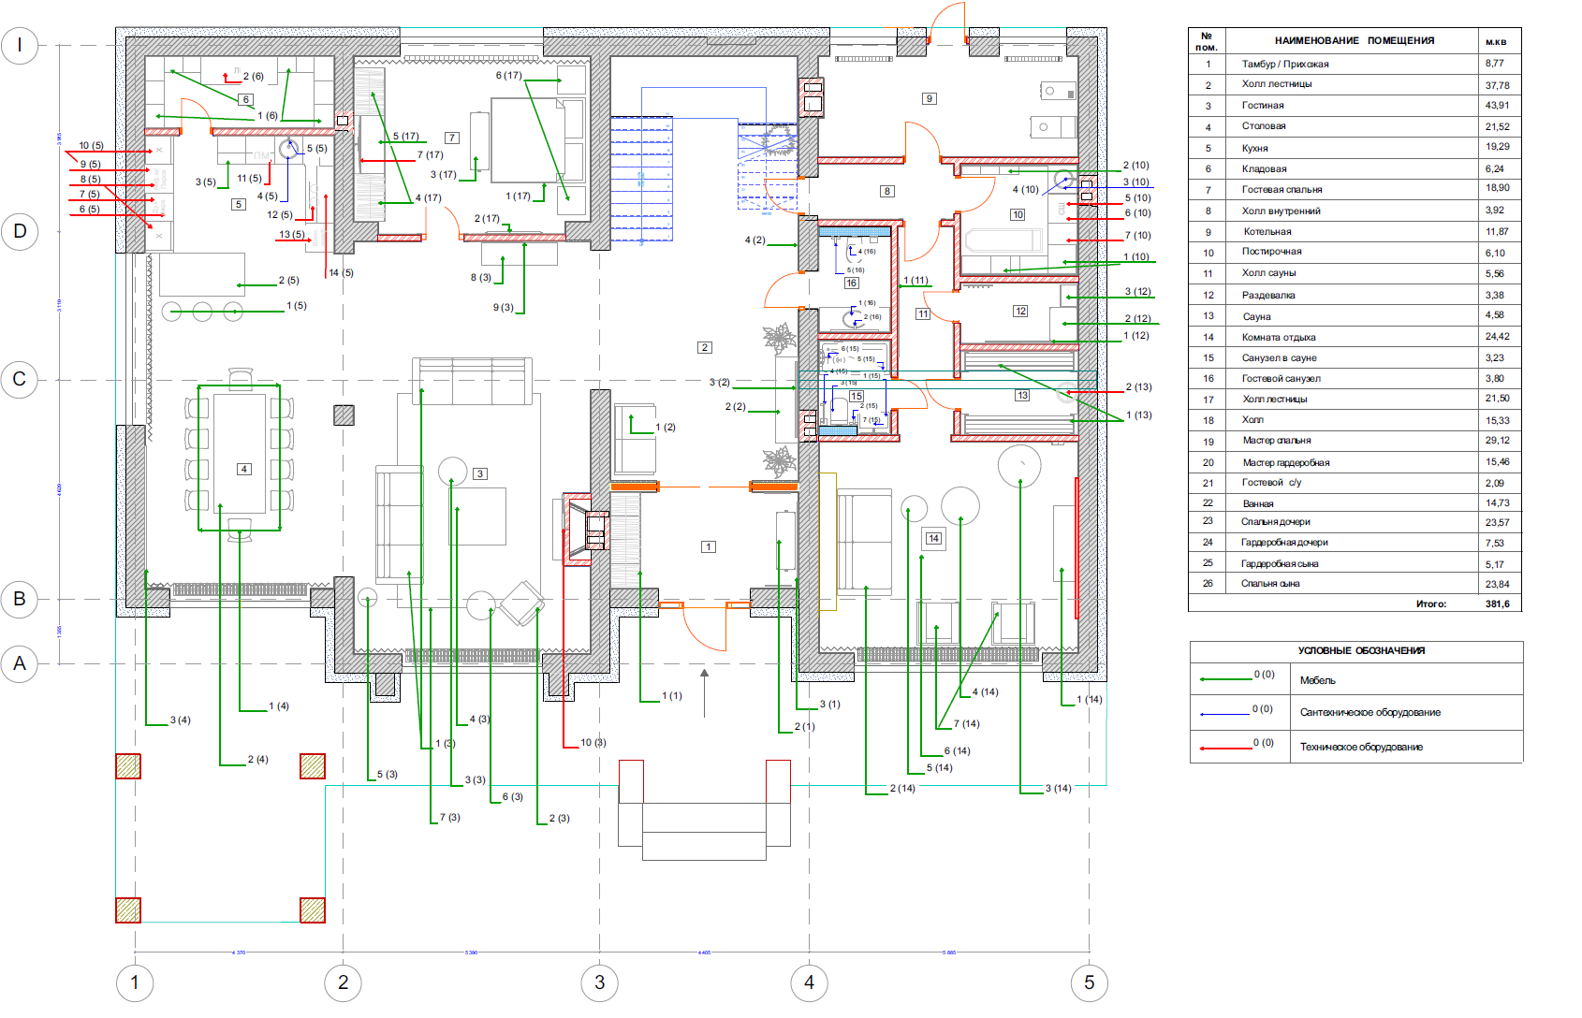Click the 'НАИМЕНОВАНИЕ ПОМЕЩЕНИЯ' column header
1582x1018 pixels.
(1355, 41)
